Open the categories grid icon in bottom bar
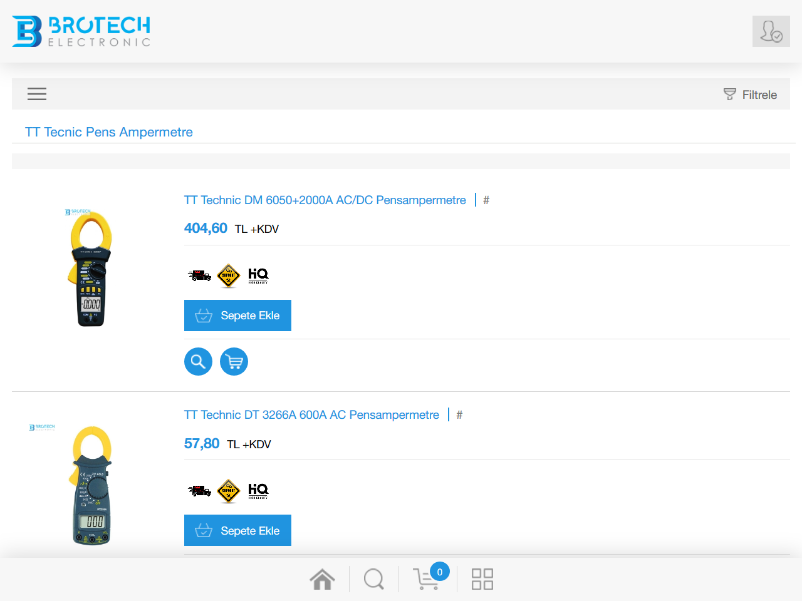Viewport: 802px width, 601px height. (x=482, y=579)
